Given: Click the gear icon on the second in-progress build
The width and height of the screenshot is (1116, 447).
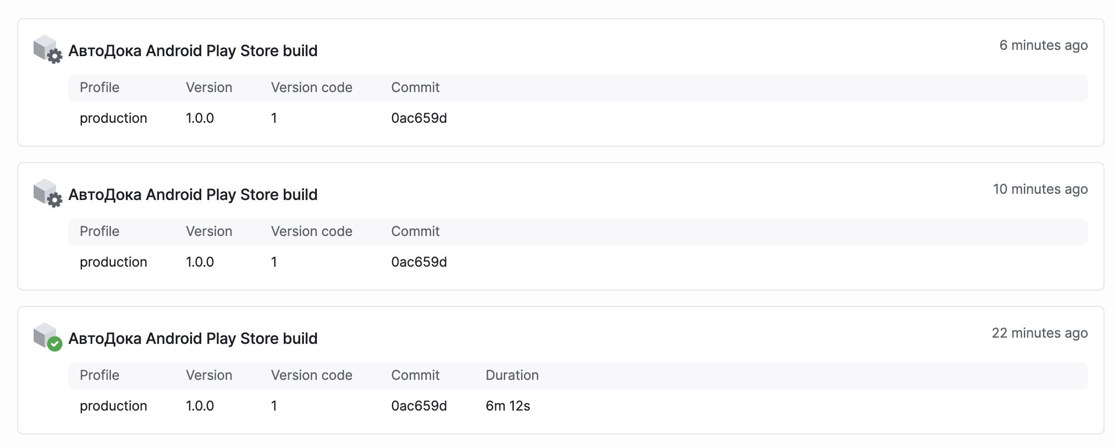Looking at the screenshot, I should 54,200.
